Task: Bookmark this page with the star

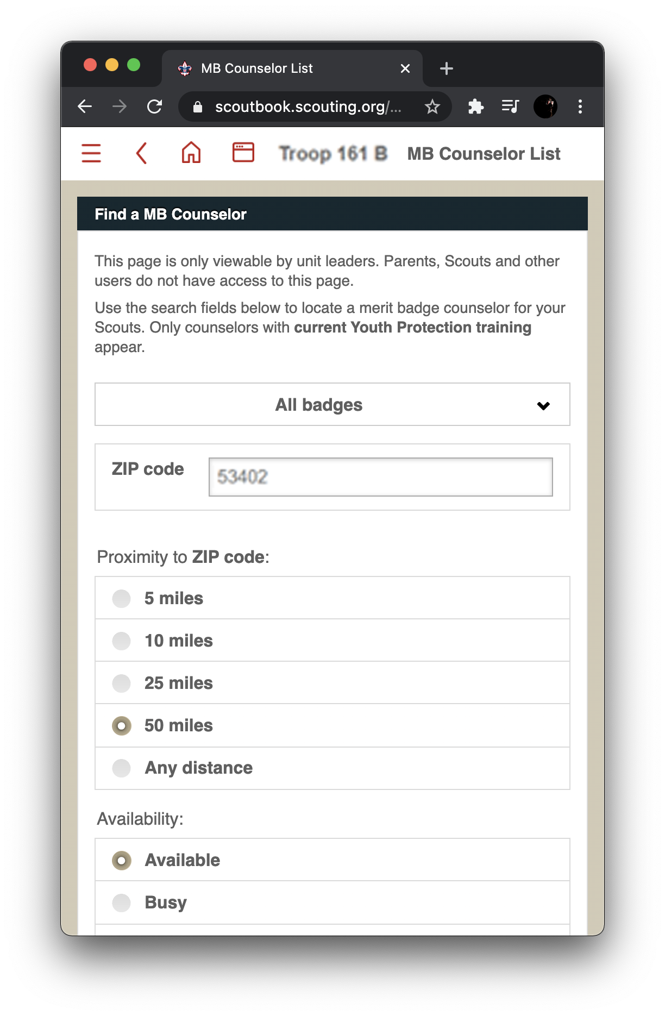Action: click(x=432, y=106)
